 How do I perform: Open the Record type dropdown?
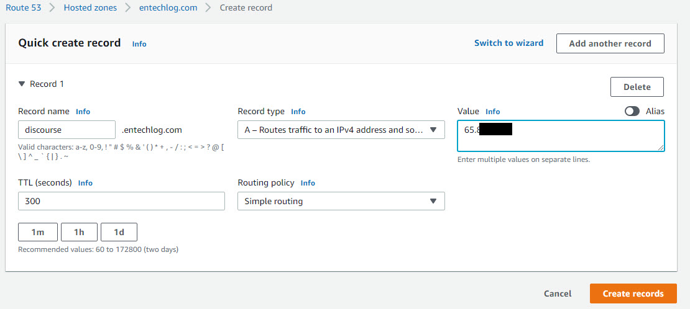[x=341, y=130]
